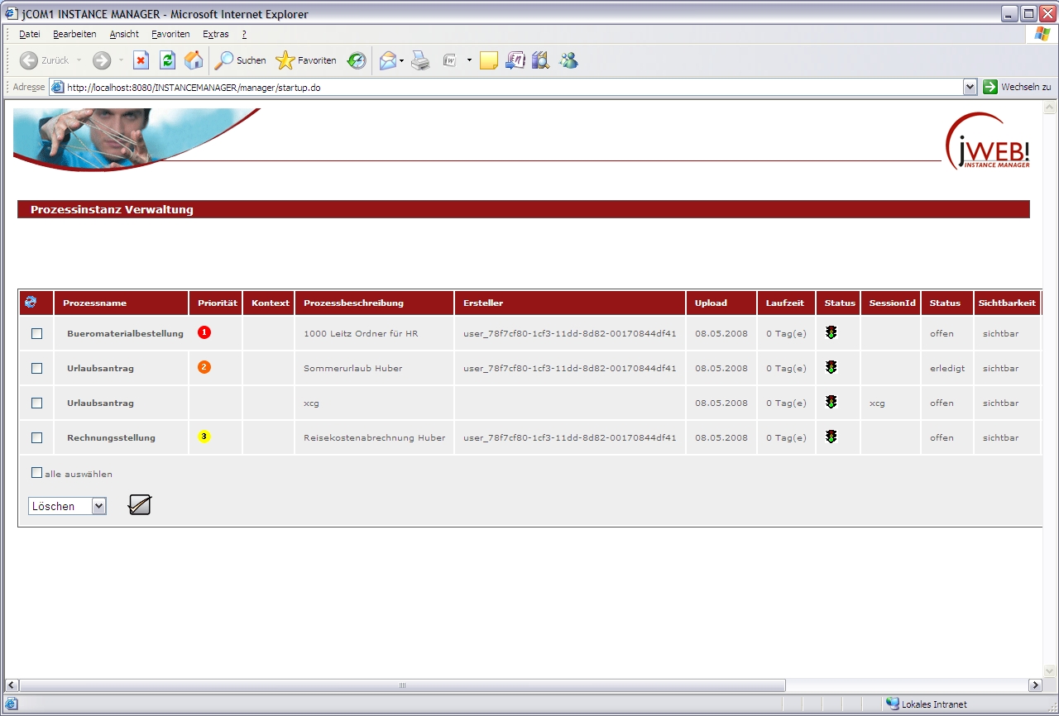The image size is (1059, 716).
Task: Click the Print toolbar icon
Action: tap(420, 60)
